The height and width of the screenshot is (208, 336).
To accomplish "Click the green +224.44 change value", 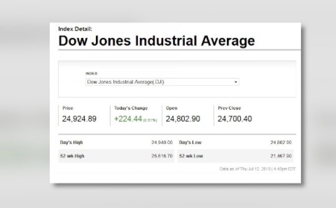I will (x=127, y=119).
